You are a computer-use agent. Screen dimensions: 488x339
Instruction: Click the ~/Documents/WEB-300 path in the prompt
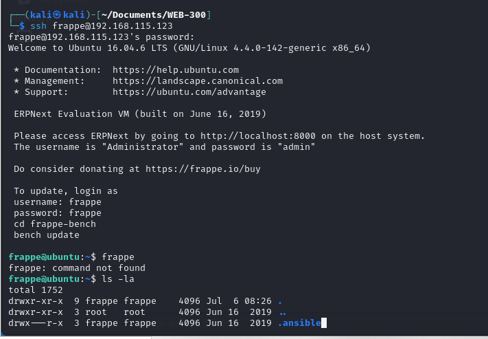pyautogui.click(x=154, y=15)
